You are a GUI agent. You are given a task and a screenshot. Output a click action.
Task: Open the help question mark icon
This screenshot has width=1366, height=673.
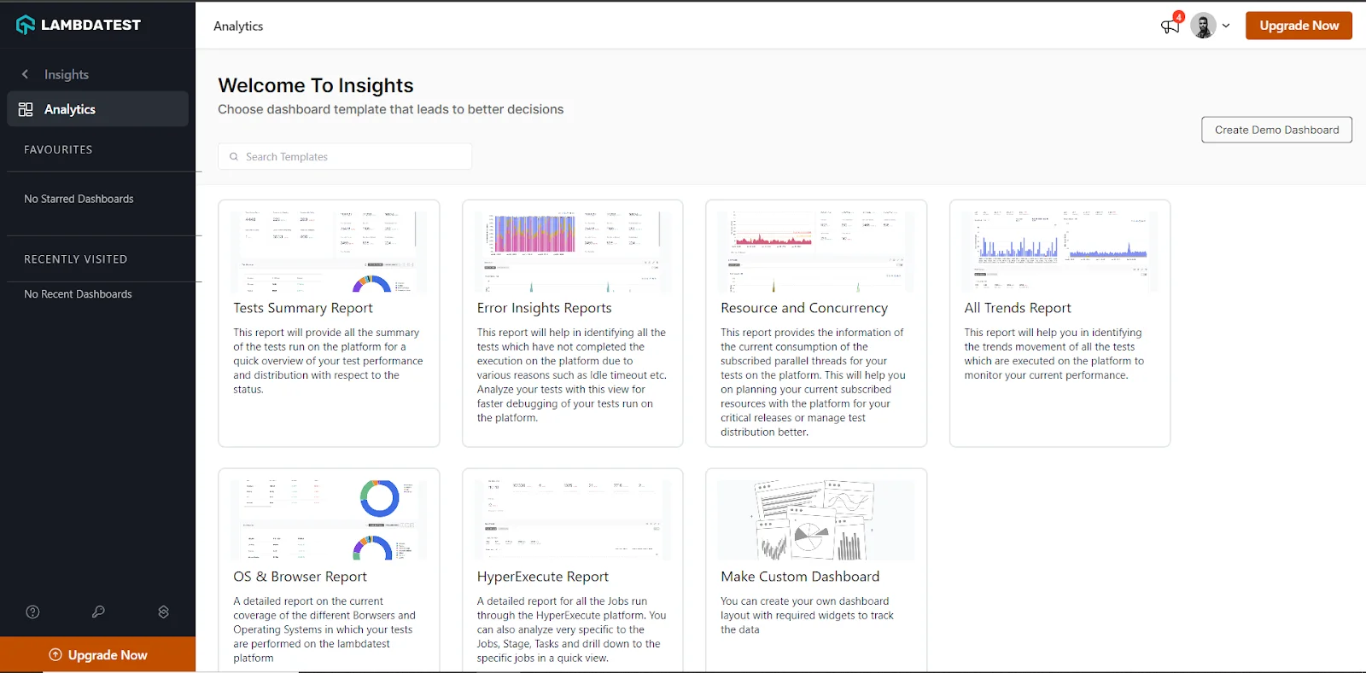click(x=32, y=612)
